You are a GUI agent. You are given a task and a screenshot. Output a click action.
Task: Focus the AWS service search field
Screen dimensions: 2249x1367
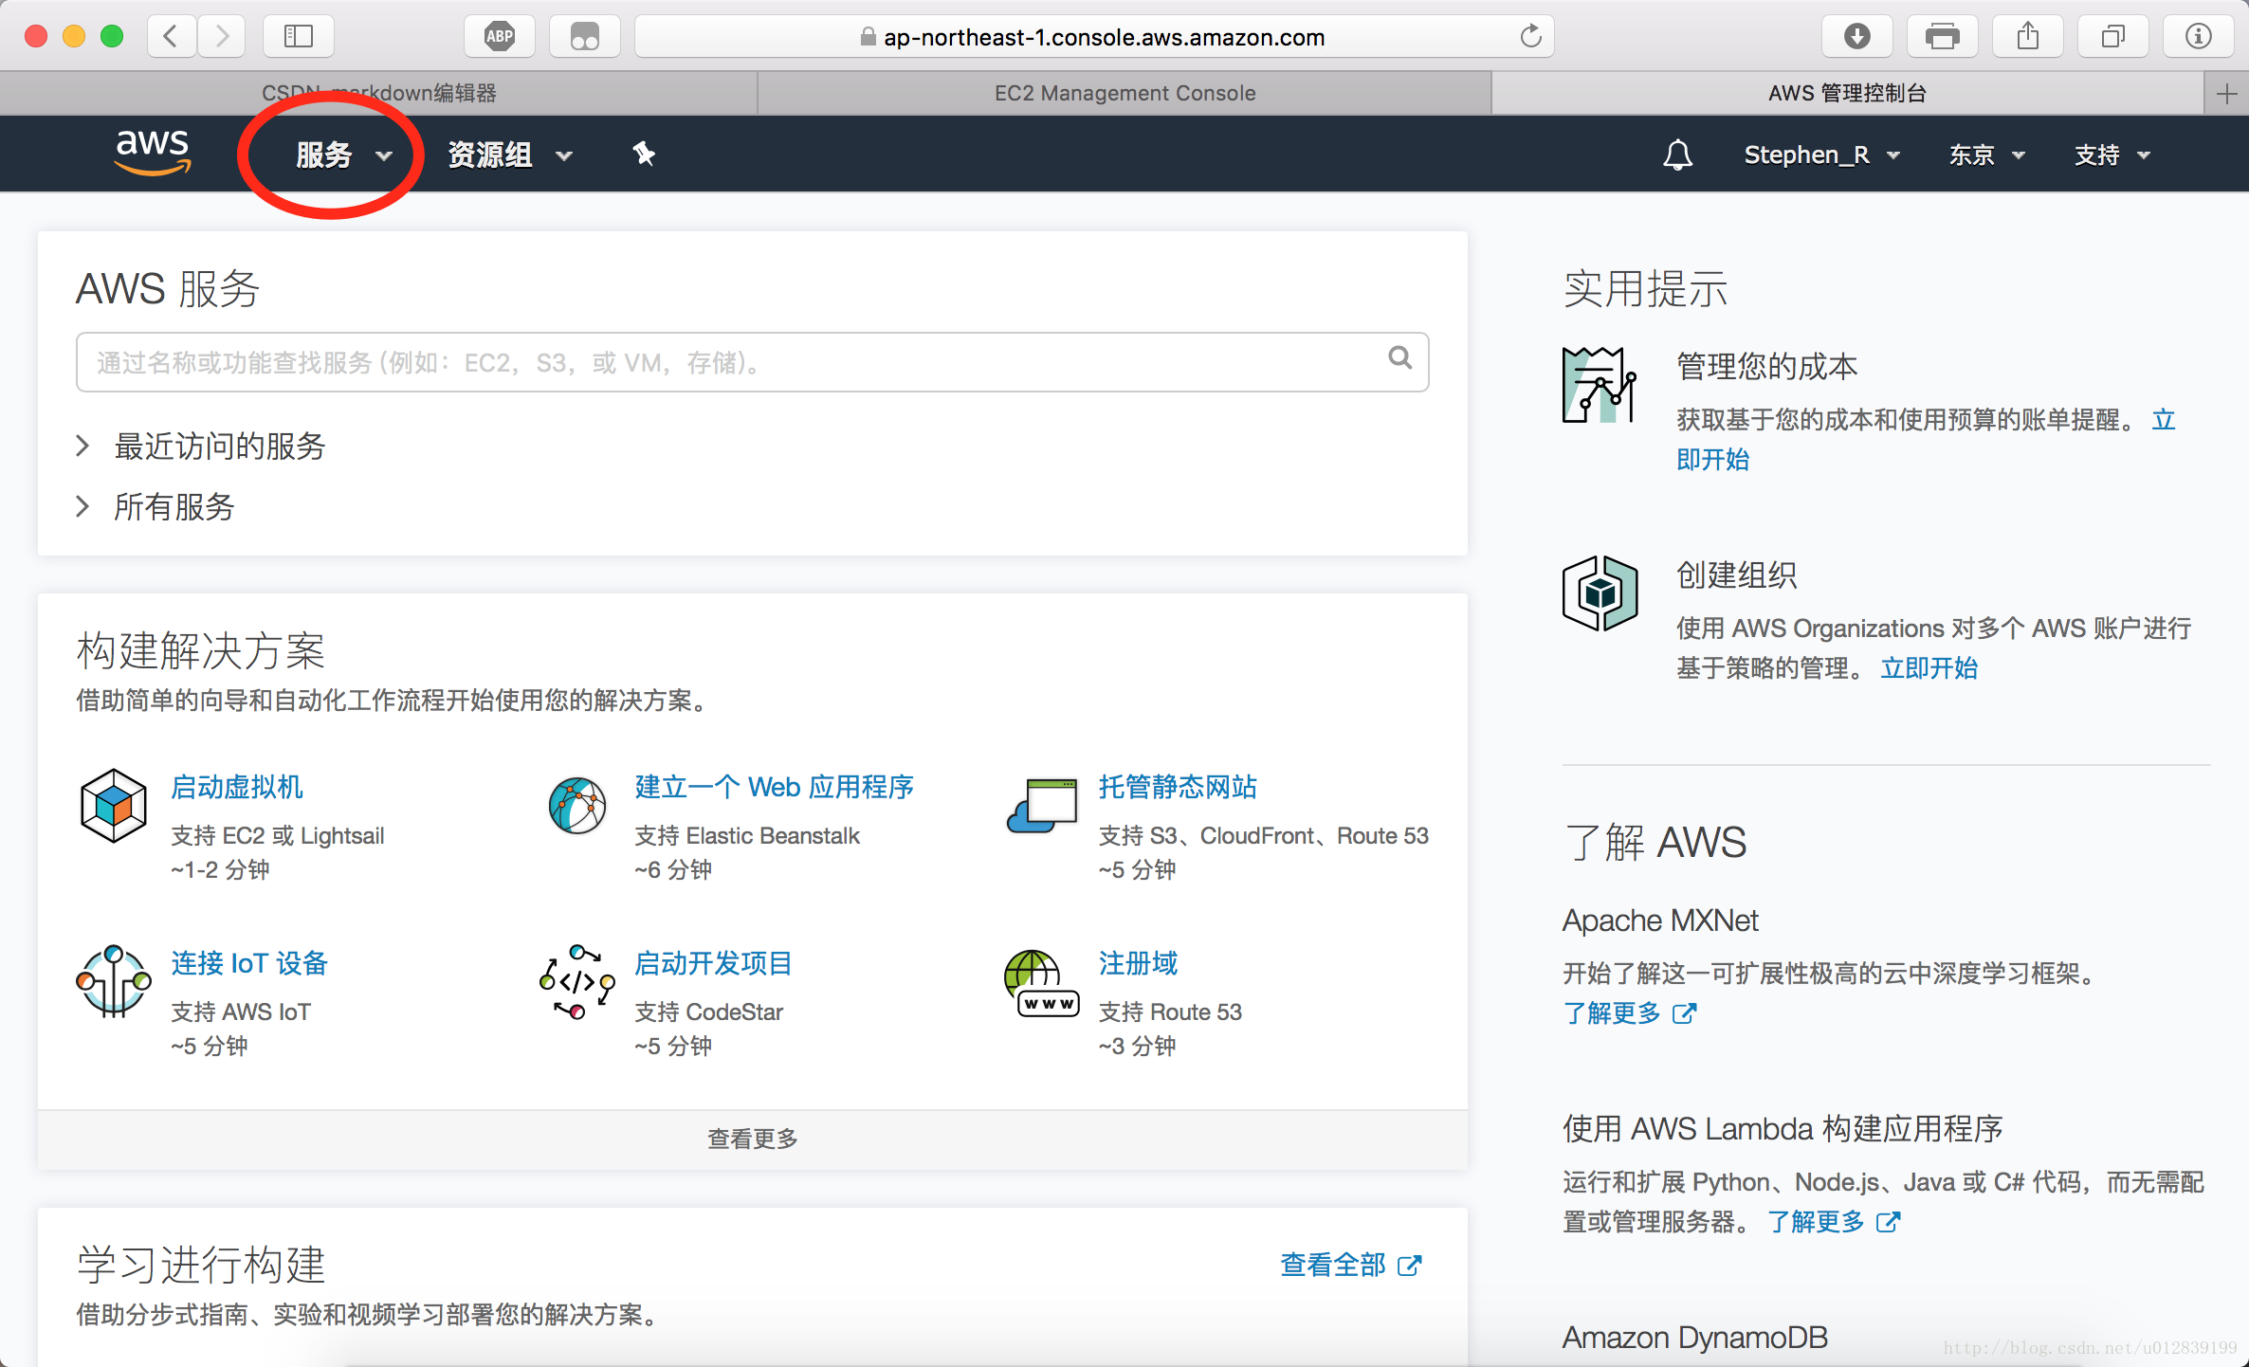(x=752, y=362)
